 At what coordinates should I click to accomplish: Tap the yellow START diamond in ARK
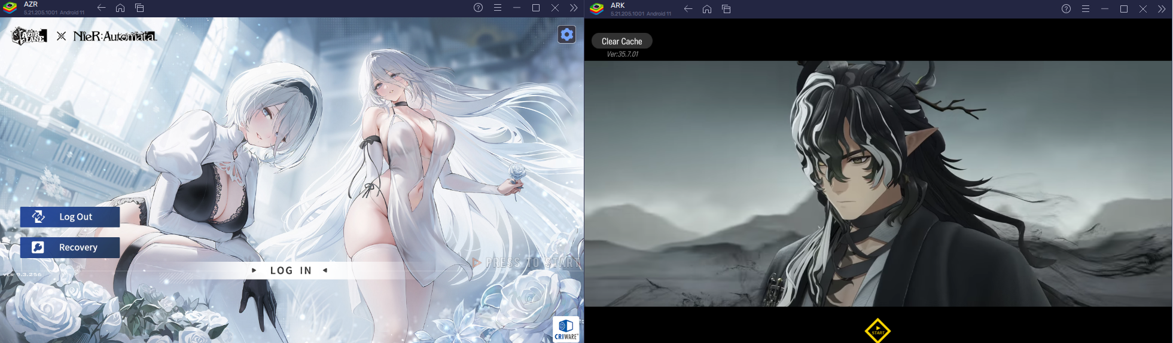point(878,331)
